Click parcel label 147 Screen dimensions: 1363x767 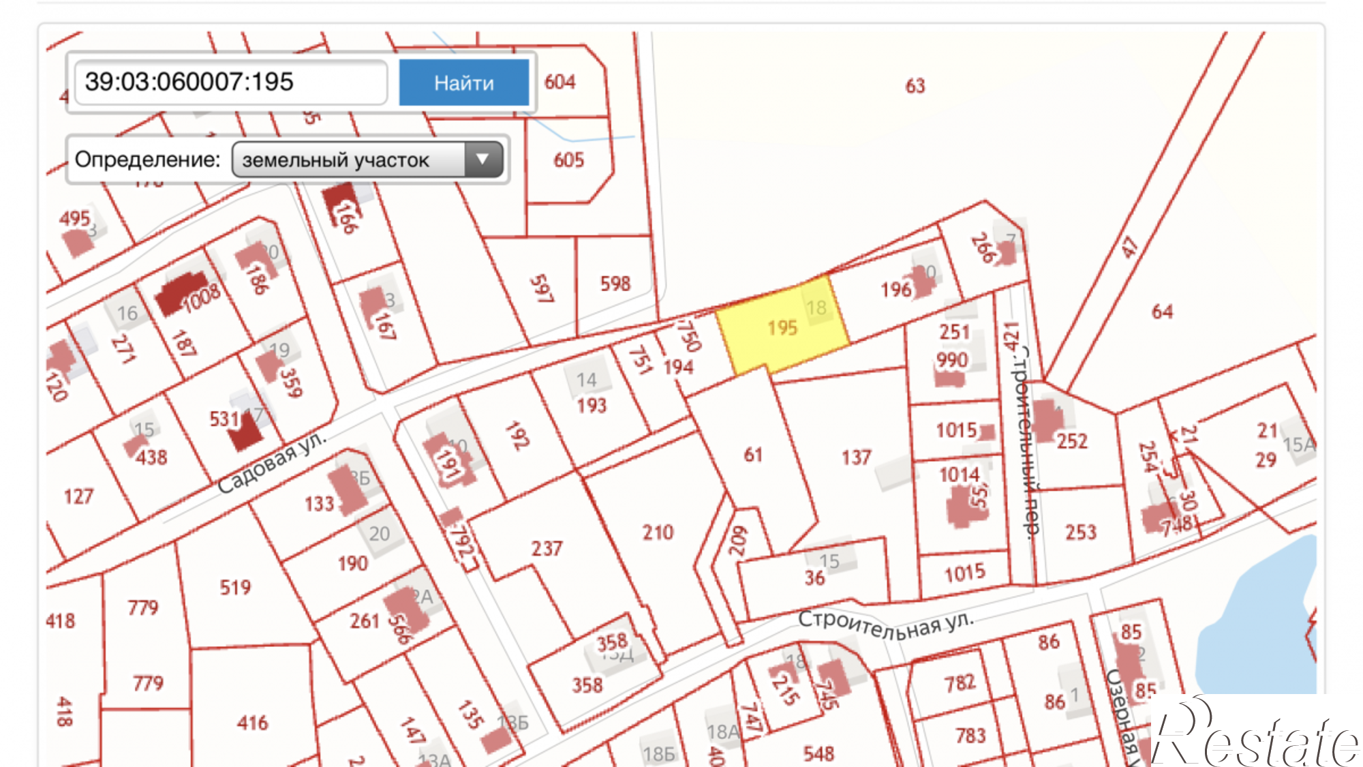412,730
